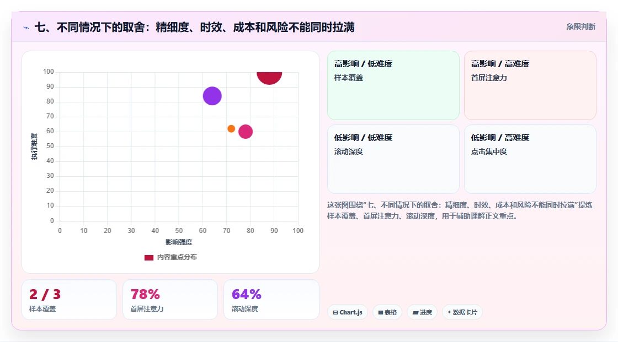
Task: Click the icon inside the 表格 chip
Action: pyautogui.click(x=381, y=312)
